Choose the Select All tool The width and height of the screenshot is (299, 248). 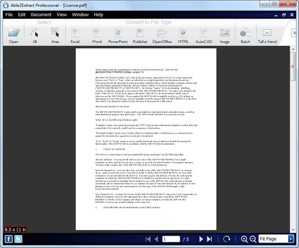(35, 34)
